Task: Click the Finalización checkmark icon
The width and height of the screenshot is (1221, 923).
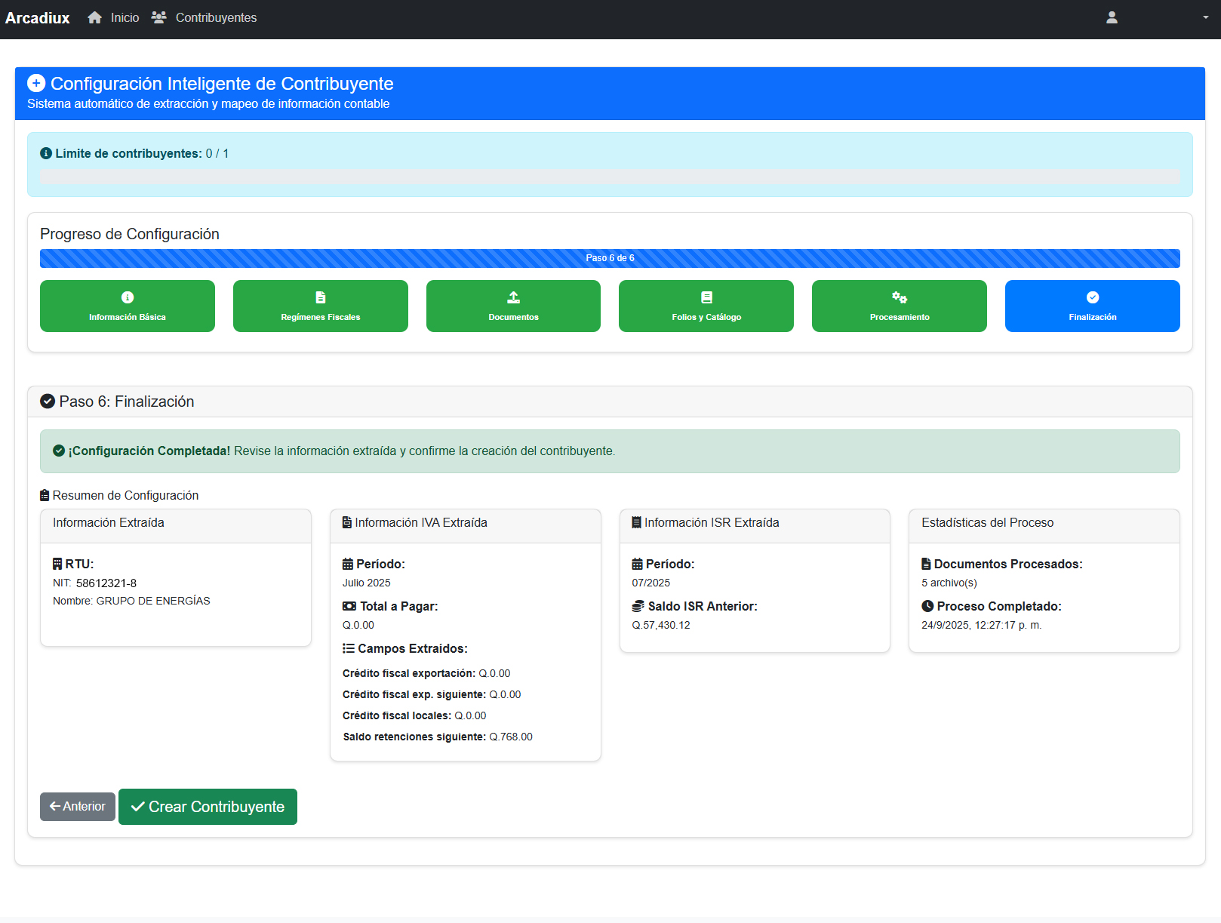Action: [x=1092, y=297]
